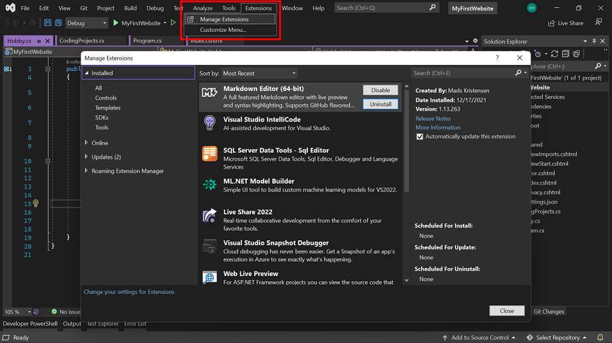Click the SQL Server Data Tools icon
The width and height of the screenshot is (612, 343).
[210, 153]
